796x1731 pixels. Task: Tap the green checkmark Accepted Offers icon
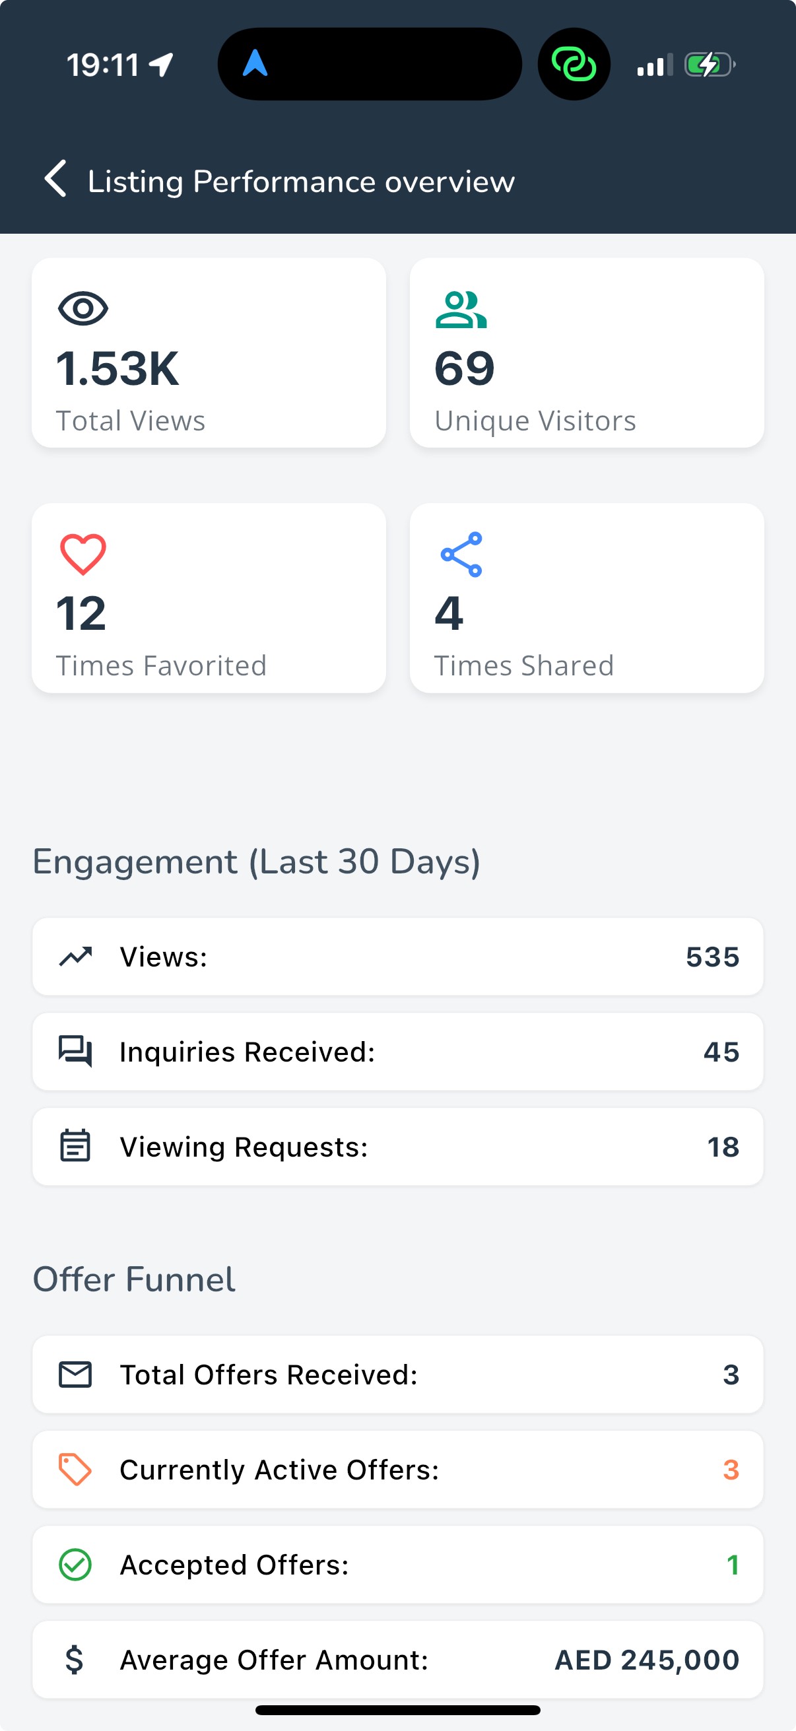tap(75, 1565)
